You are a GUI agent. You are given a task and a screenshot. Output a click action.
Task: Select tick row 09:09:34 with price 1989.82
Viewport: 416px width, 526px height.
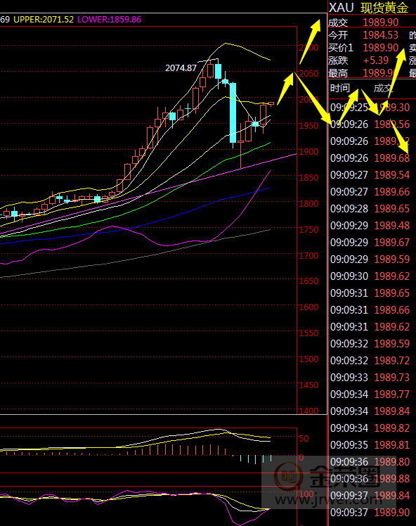370,428
